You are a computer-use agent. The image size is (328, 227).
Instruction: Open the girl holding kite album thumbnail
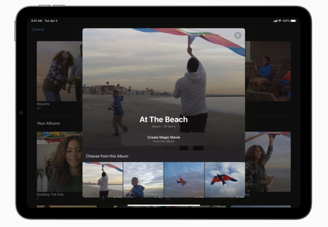click(268, 162)
